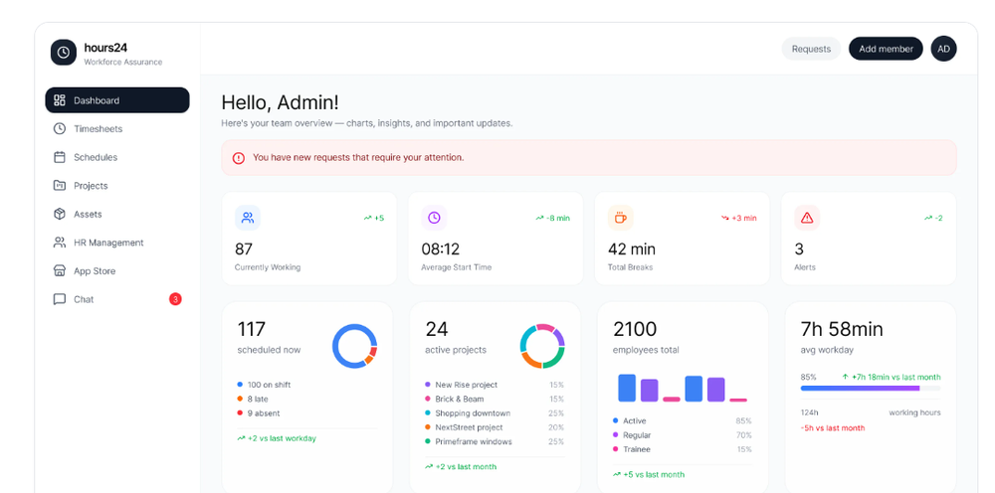This screenshot has width=995, height=493.
Task: Click the 'Brick & Beam' row
Action: pyautogui.click(x=495, y=399)
